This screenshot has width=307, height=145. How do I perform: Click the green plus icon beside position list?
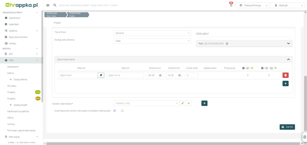point(189,103)
